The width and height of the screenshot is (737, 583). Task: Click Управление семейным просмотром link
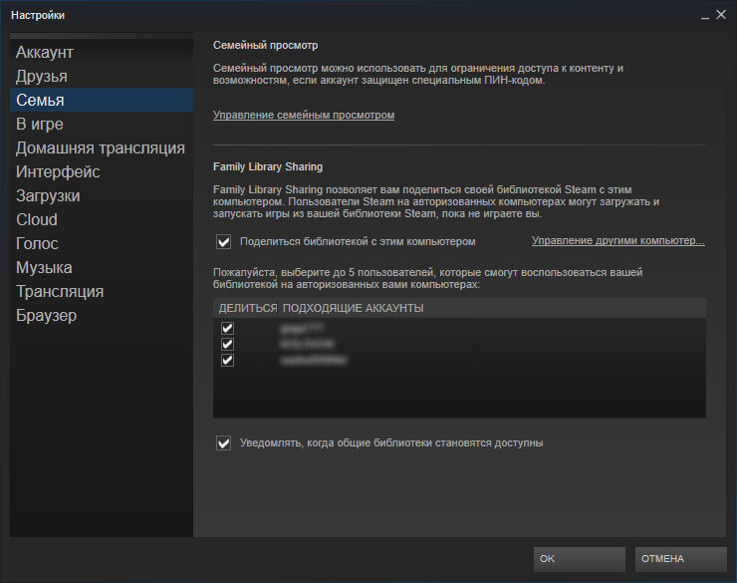[x=304, y=115]
